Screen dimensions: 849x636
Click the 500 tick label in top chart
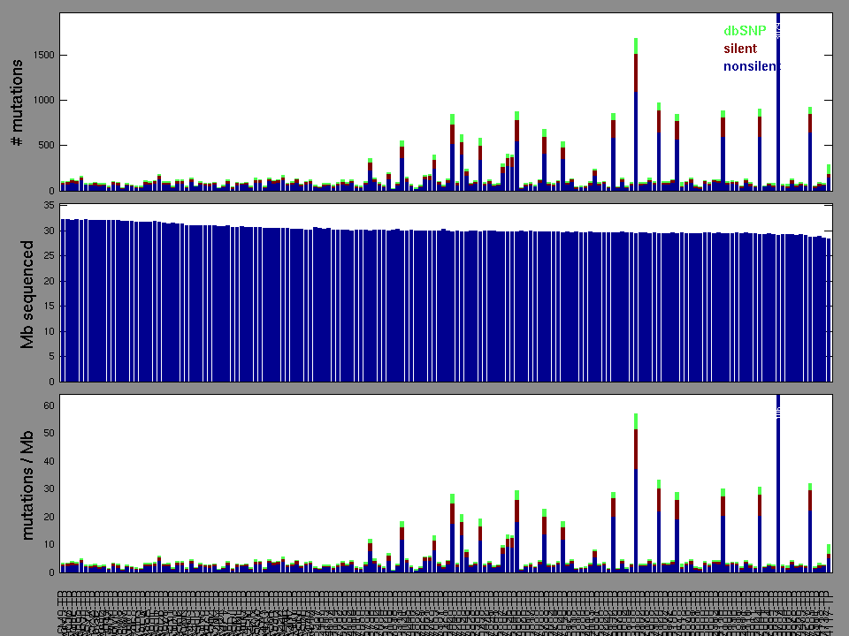tap(44, 145)
